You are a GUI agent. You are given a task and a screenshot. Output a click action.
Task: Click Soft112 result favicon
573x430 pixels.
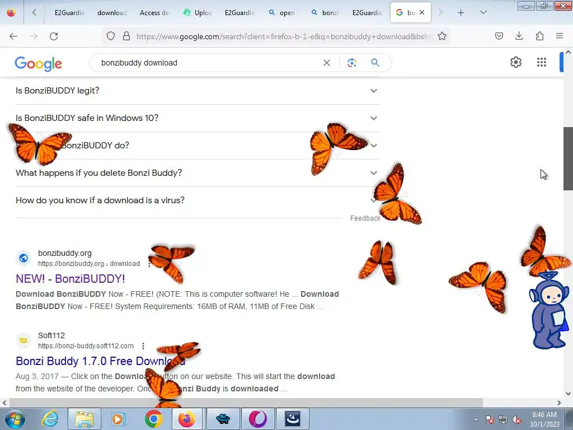click(x=24, y=340)
